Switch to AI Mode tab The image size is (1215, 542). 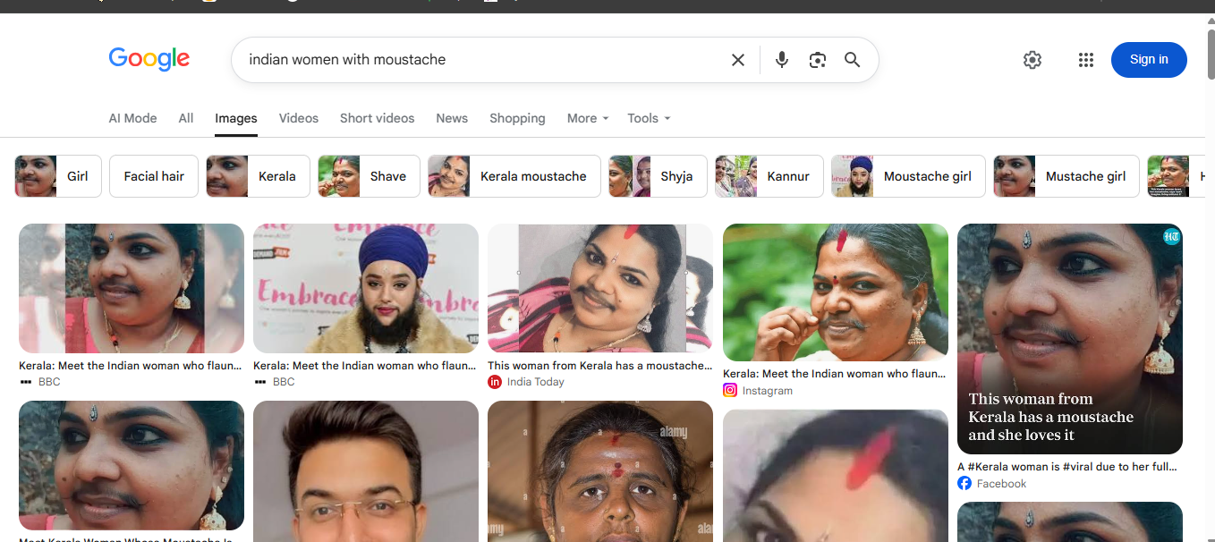(132, 118)
